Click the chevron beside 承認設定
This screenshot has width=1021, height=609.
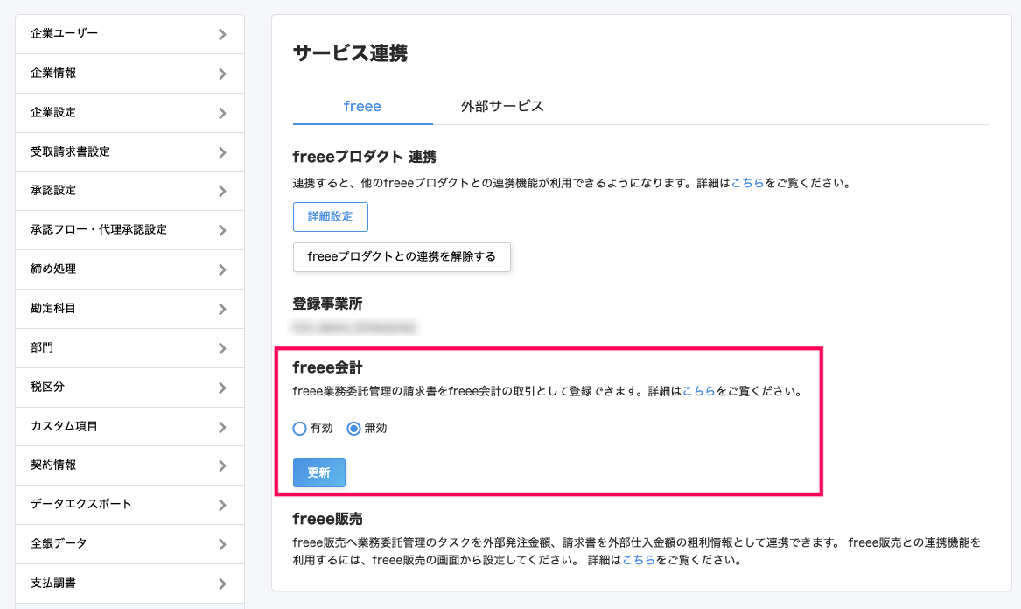223,191
